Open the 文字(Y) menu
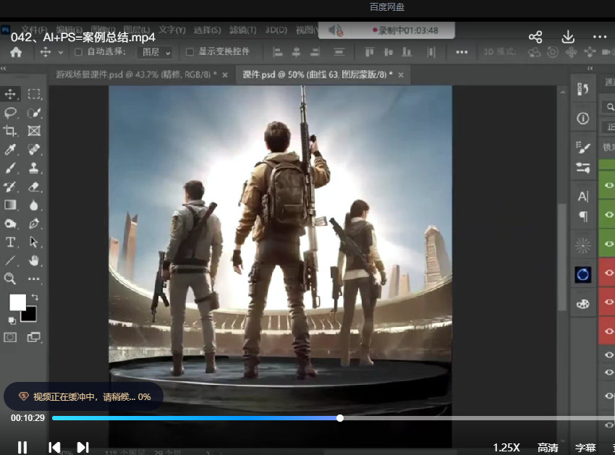 [x=172, y=30]
